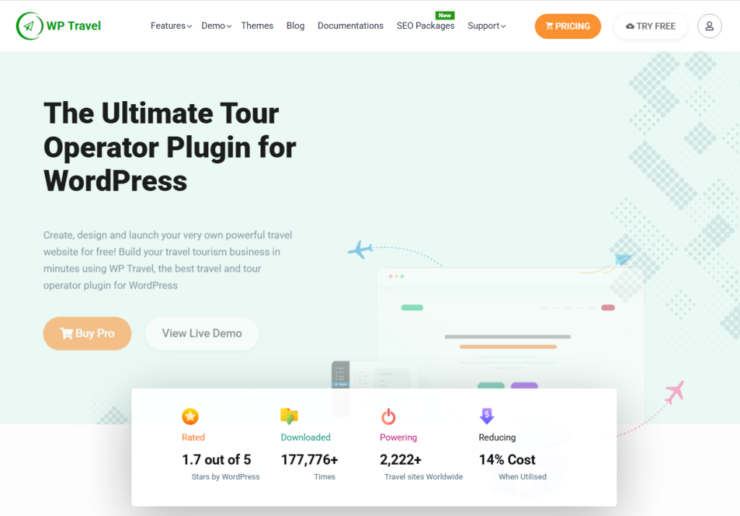Click the Buy Pro button
This screenshot has height=516, width=740.
87,333
